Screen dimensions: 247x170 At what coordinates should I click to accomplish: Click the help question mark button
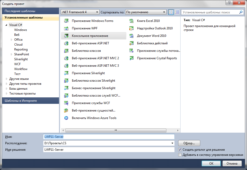(229, 3)
